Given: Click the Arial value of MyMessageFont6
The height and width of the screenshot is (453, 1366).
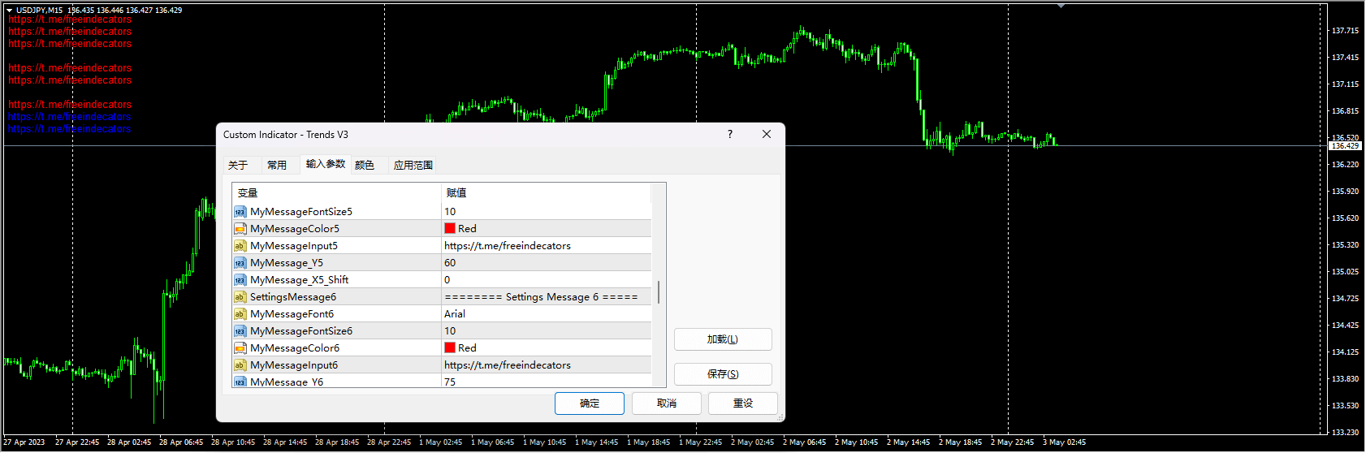Looking at the screenshot, I should 455,314.
